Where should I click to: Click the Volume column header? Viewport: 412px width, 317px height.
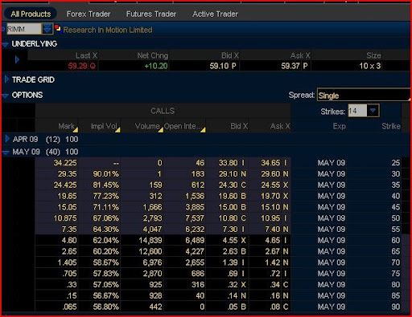pyautogui.click(x=147, y=126)
